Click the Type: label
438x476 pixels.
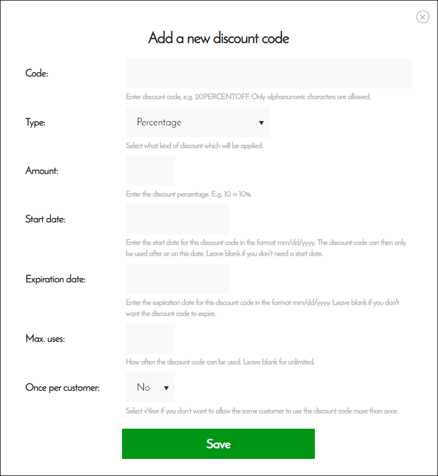(36, 123)
